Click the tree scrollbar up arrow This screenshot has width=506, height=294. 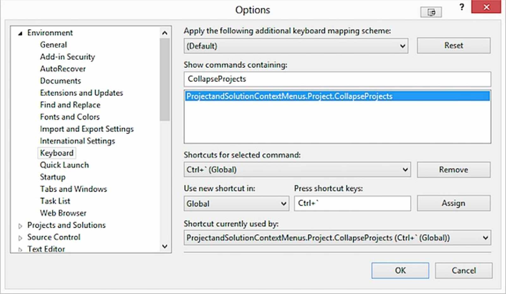coord(164,33)
